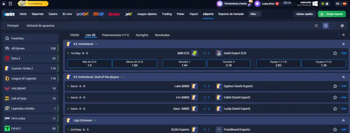Click the lock icon in the top bar
350x133 pixels.
(x=3, y=3)
